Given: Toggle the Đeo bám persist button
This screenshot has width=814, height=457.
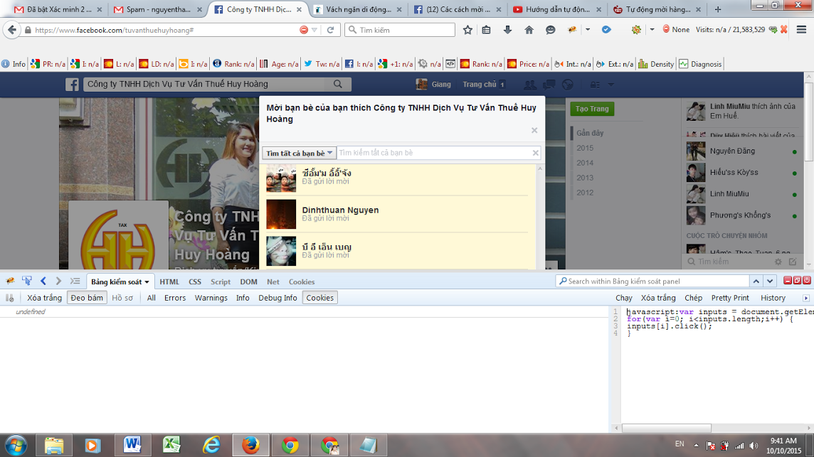Looking at the screenshot, I should click(x=87, y=298).
